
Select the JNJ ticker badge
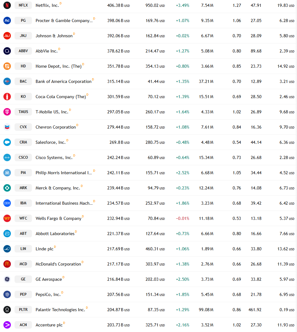[23, 36]
